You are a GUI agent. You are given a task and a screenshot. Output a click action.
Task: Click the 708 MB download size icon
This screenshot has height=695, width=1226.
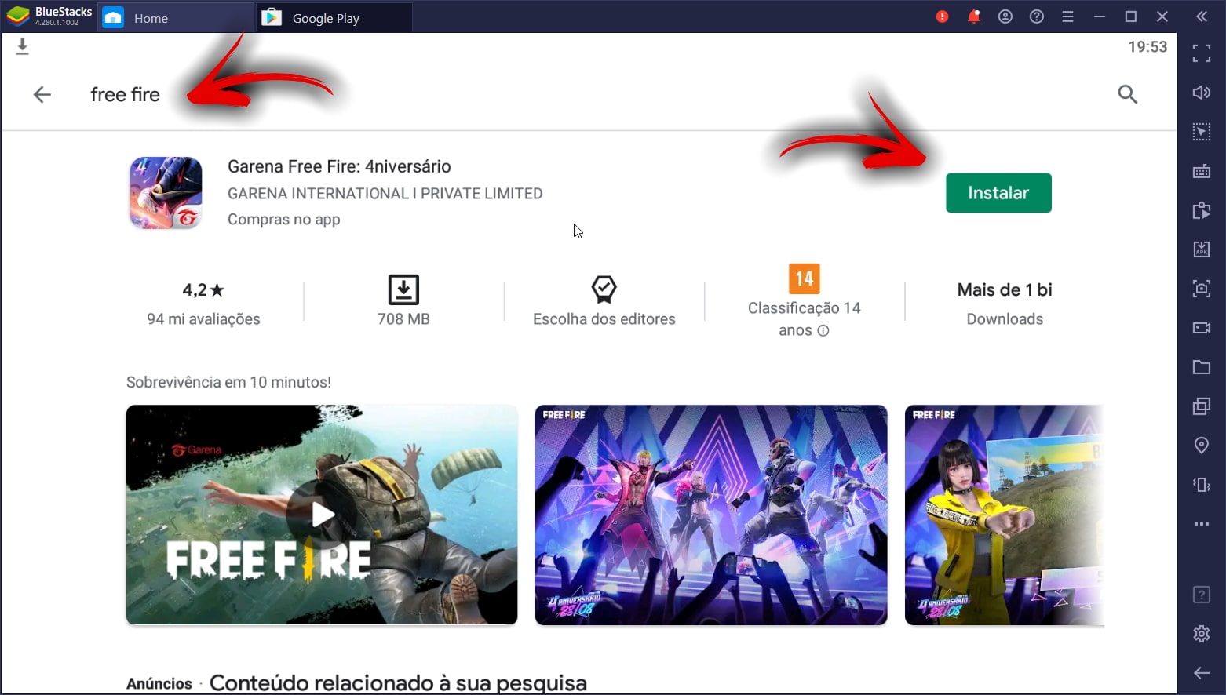pyautogui.click(x=403, y=289)
